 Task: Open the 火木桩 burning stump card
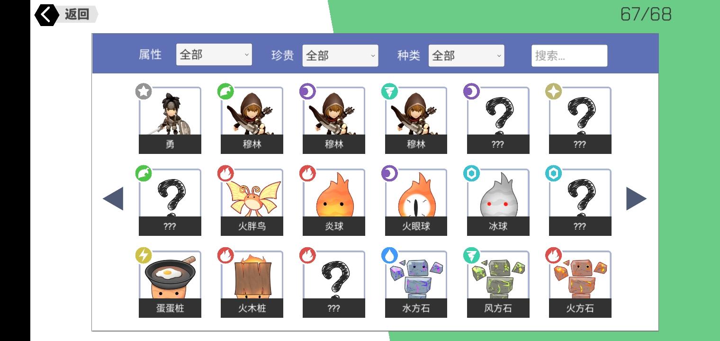pos(252,284)
